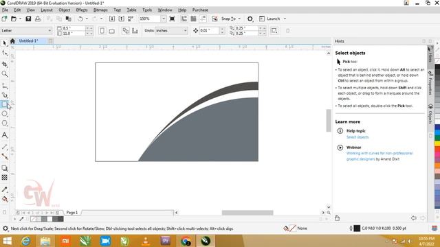Expand the Snap To dropdown
440x247 pixels.
click(239, 19)
